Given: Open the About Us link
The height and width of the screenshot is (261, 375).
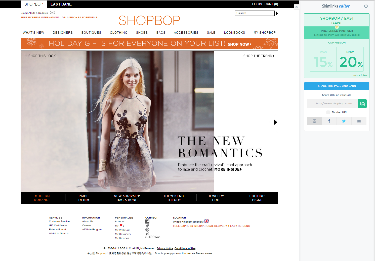Looking at the screenshot, I should click(x=88, y=222).
